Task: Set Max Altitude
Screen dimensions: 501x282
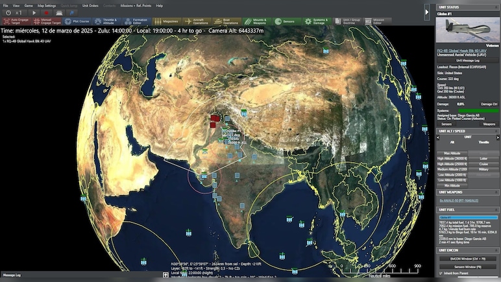Action: 452,154
